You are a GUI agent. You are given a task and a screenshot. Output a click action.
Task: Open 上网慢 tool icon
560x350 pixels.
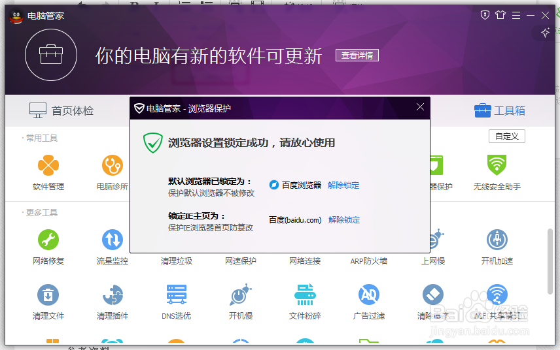click(x=436, y=239)
